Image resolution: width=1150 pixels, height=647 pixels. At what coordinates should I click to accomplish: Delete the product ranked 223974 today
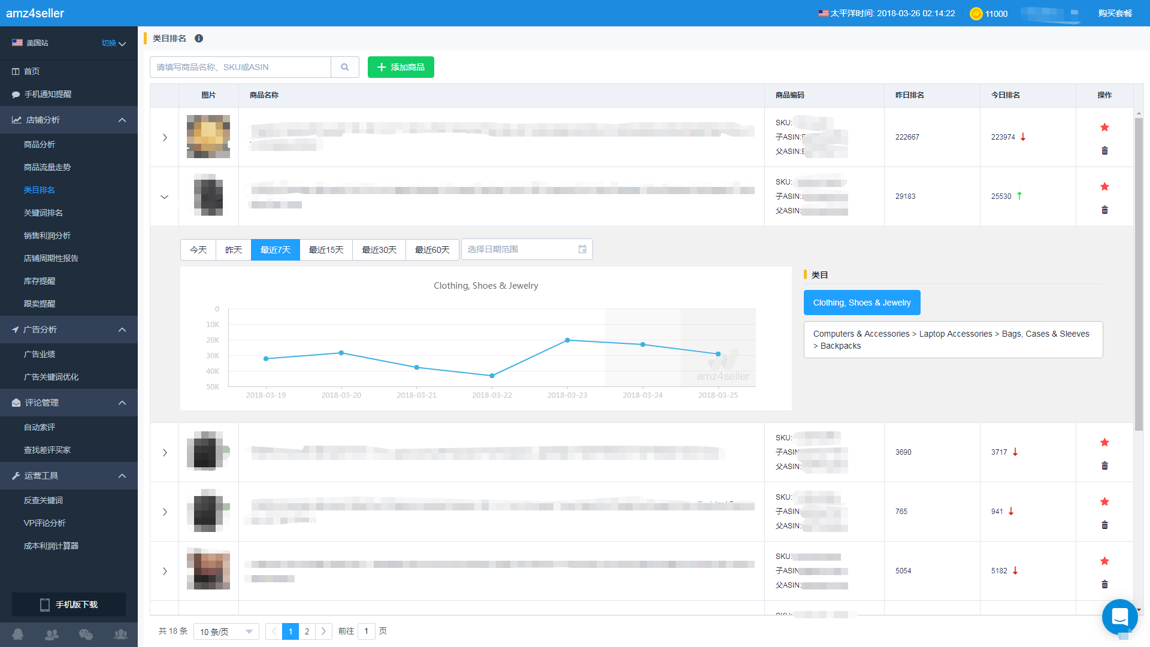(x=1104, y=150)
